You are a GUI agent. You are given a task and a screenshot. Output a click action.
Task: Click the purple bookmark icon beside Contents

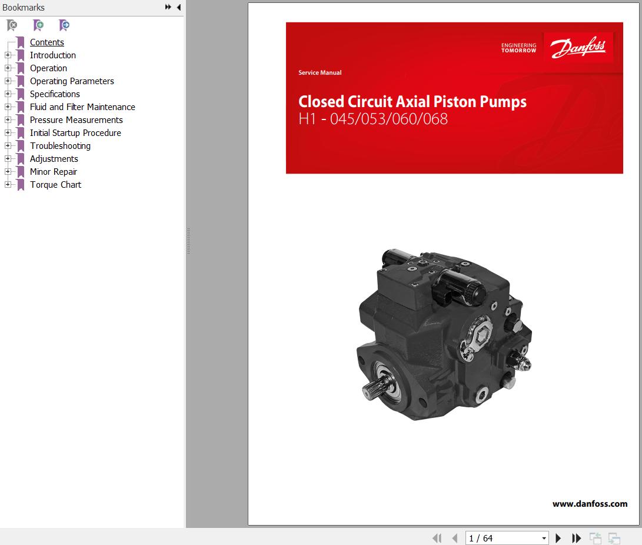click(21, 42)
